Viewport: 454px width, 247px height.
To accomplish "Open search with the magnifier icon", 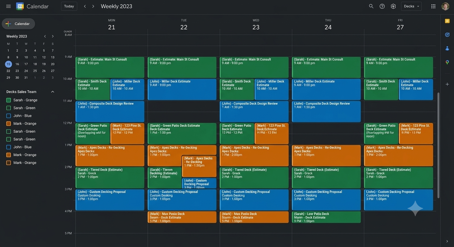I will [371, 6].
